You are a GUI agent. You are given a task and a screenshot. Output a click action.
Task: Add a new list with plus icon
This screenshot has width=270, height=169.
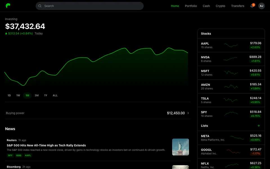259,126
